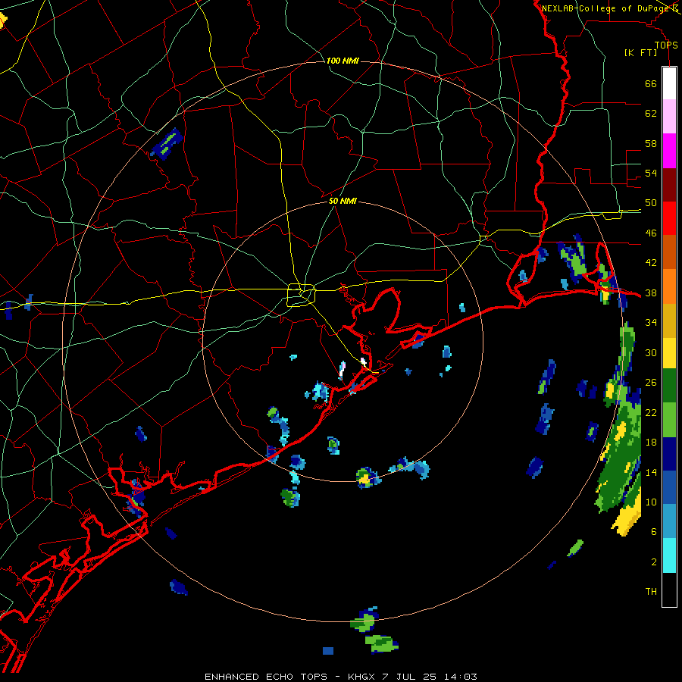This screenshot has height=682, width=682.
Task: Pick the bright yellow legend swatch
Action: pyautogui.click(x=669, y=353)
